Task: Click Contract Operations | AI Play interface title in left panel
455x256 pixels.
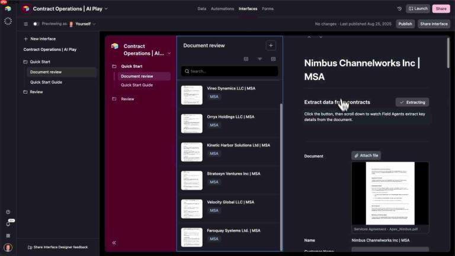Action: click(x=50, y=50)
